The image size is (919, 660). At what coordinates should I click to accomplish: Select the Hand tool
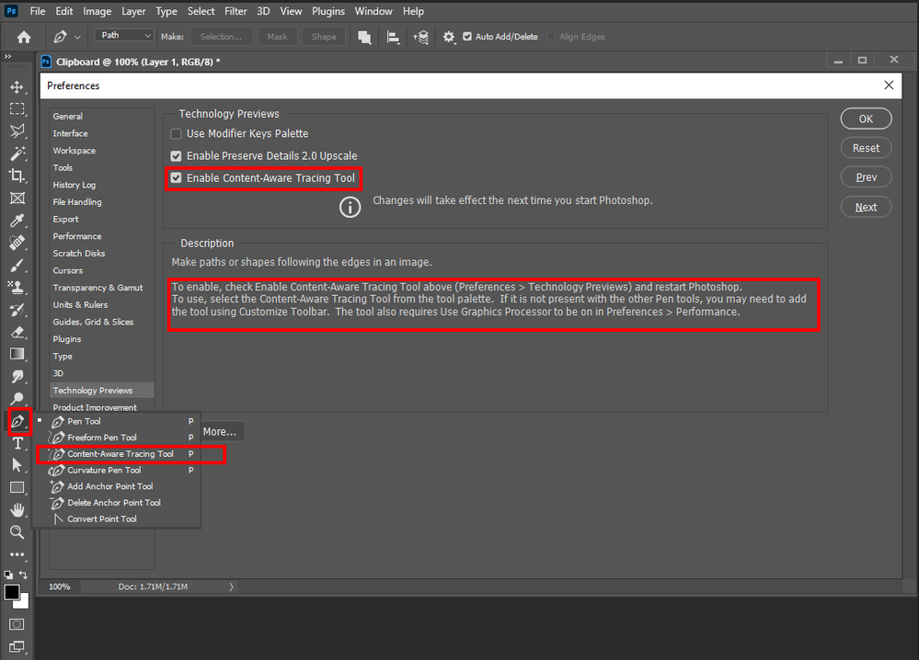[17, 509]
